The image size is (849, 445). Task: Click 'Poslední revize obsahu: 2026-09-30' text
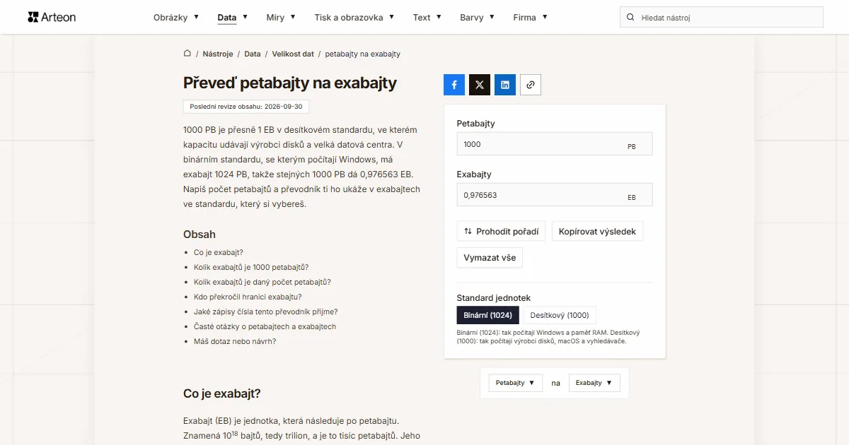[x=246, y=107]
